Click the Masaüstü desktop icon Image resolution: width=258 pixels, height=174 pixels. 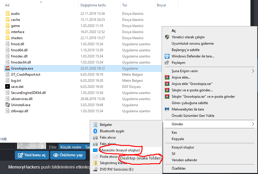click(x=95, y=150)
